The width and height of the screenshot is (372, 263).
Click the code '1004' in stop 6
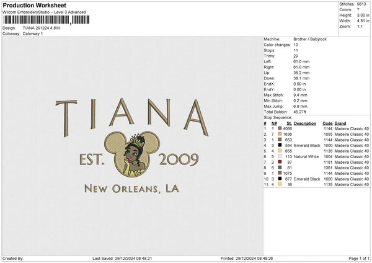coord(328,156)
